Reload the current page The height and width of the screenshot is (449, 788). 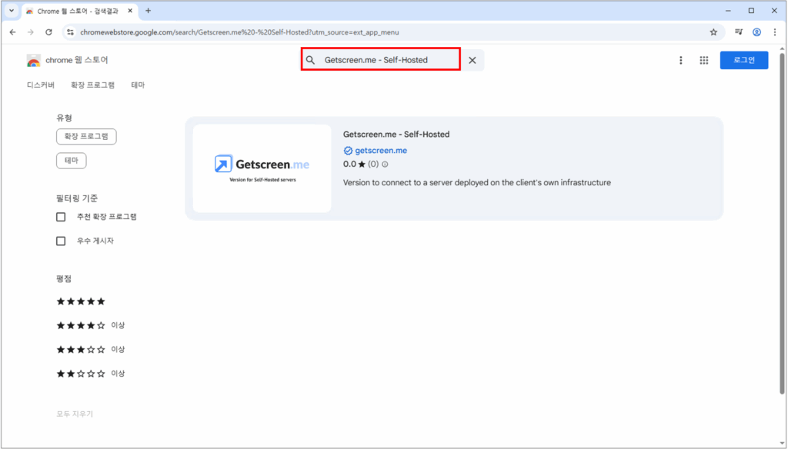click(x=48, y=32)
